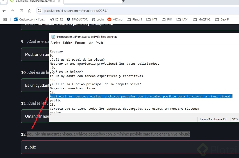Select the 'public' answer box on Platzi page
239x158 pixels.
click(130, 147)
